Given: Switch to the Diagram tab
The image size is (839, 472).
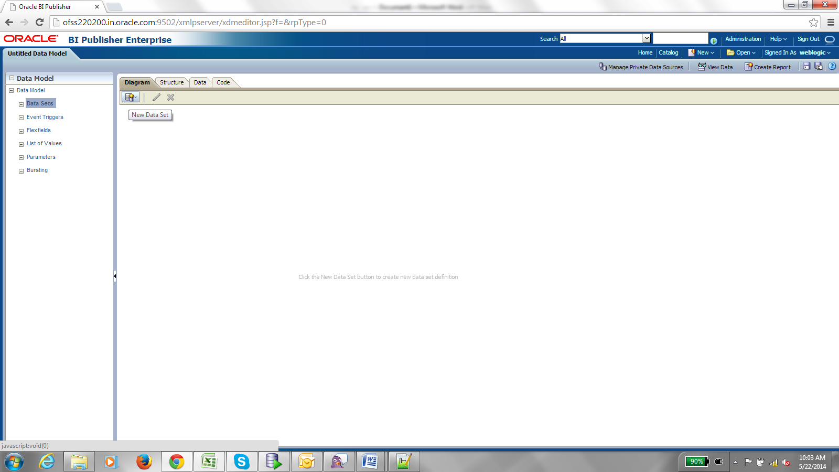Looking at the screenshot, I should click(x=137, y=82).
